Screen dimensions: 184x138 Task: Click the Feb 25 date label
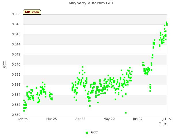(x=23, y=119)
